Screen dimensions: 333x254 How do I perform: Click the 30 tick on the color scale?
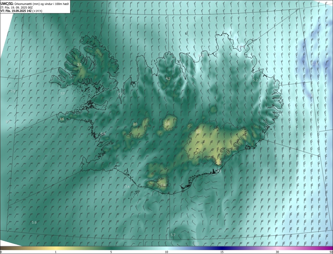[x=277, y=252]
